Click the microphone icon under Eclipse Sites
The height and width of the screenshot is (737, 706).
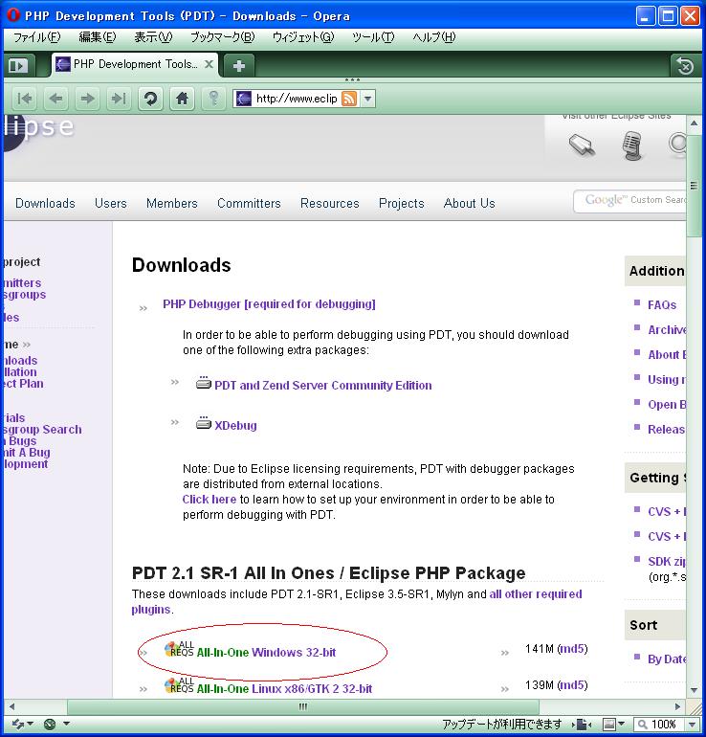point(632,145)
